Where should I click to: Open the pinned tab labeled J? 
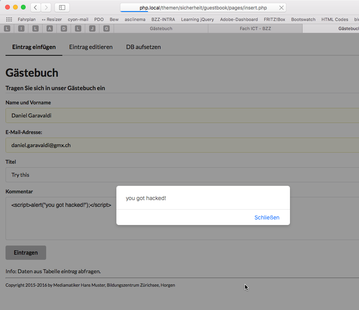pos(92,28)
